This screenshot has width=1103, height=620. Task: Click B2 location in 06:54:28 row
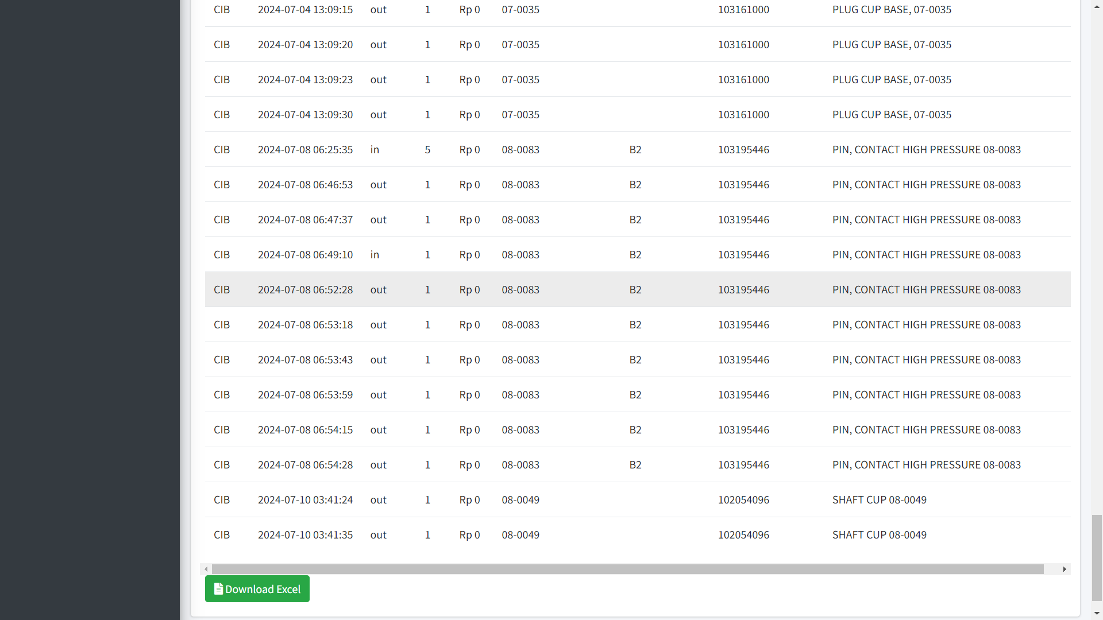635,465
